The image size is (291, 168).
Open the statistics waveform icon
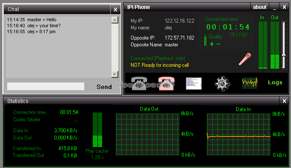(250, 83)
